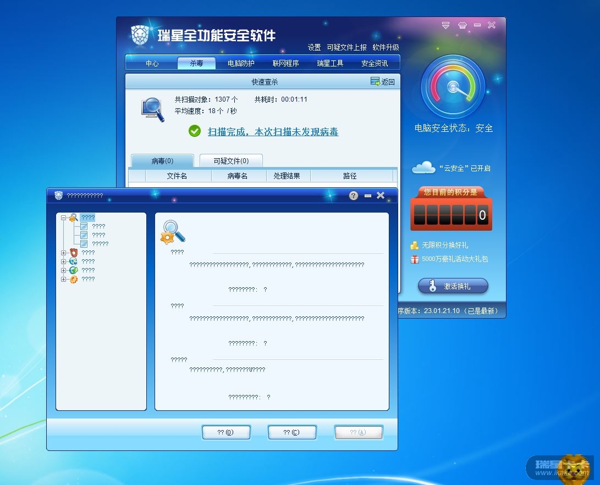The width and height of the screenshot is (600, 485).
Task: Click the red glove icon in the settings tree
Action: 74,253
